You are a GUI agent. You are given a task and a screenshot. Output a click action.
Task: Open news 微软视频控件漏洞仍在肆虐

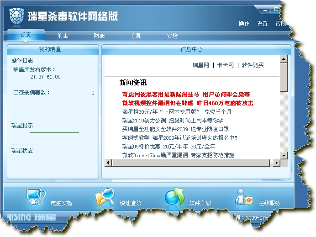point(188,103)
